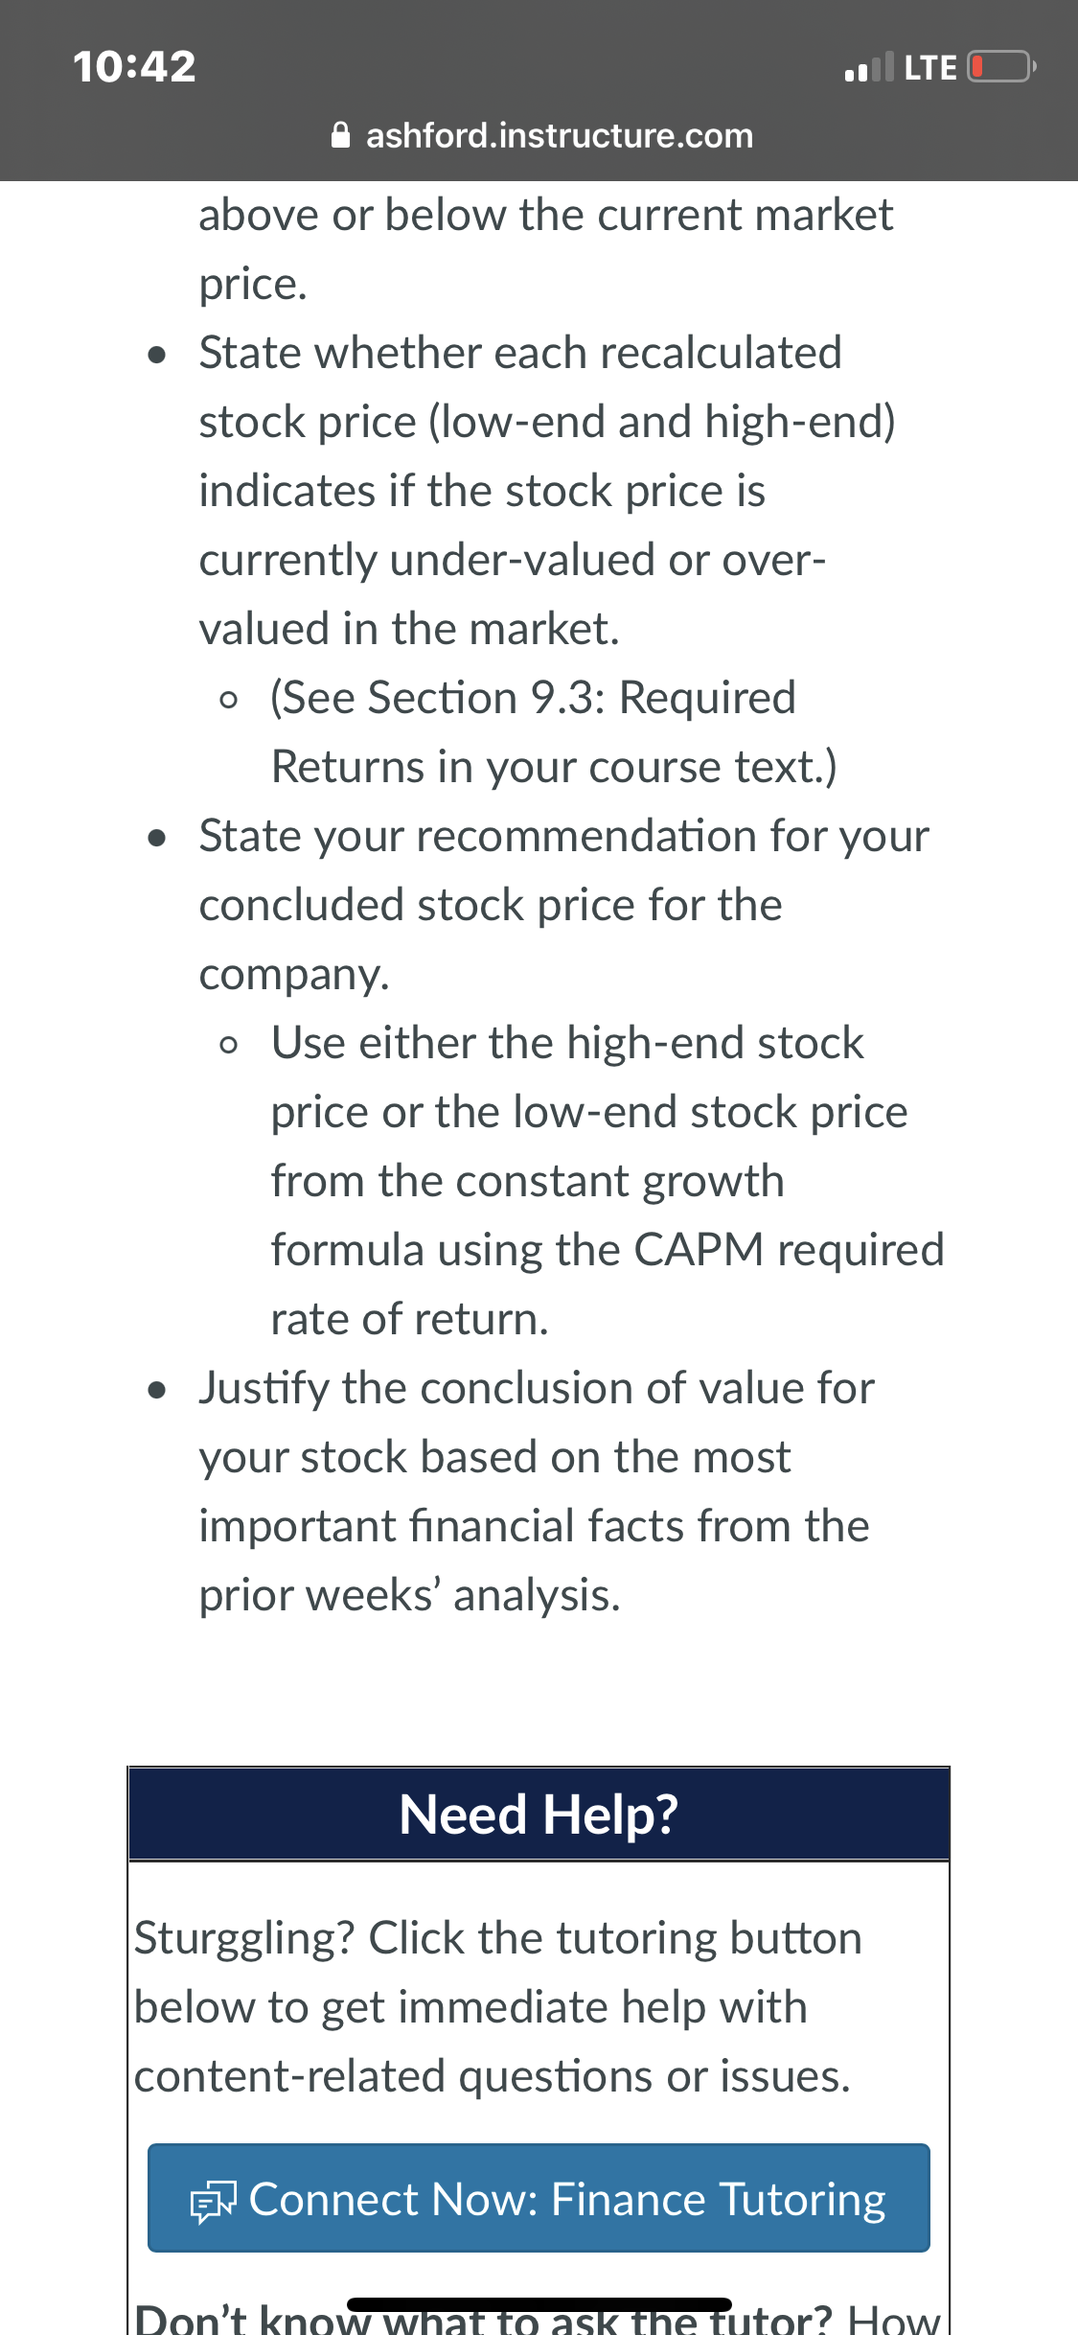Tap the home indicator bar at bottom
This screenshot has height=2335, width=1078.
(x=539, y=2304)
